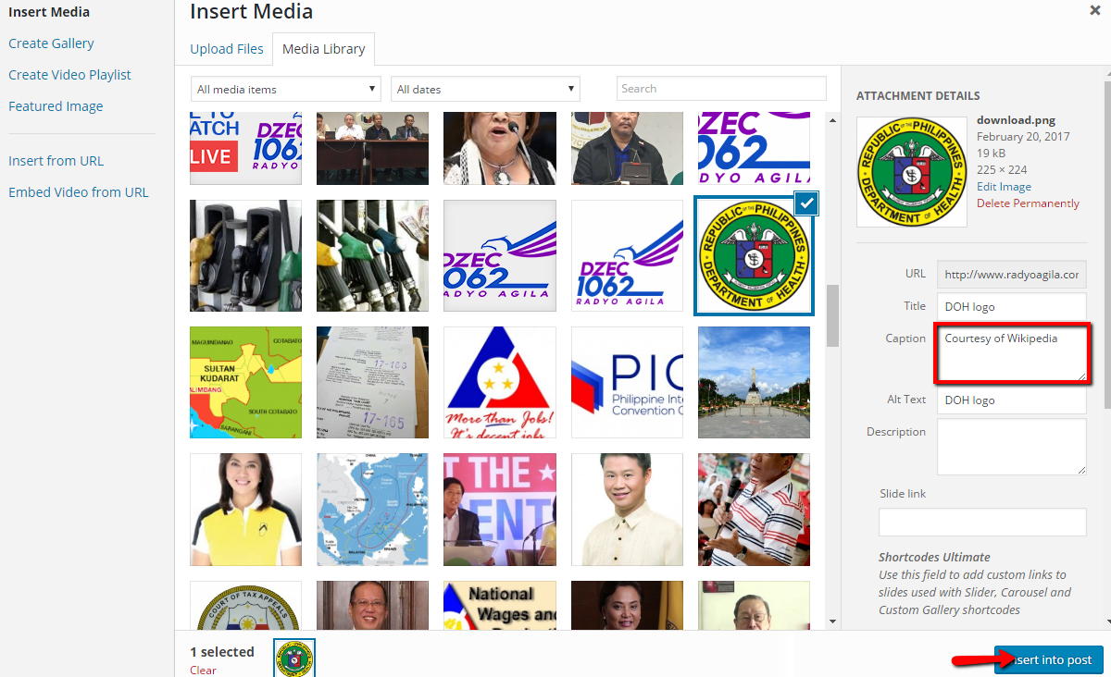Open Create Gallery in sidebar
This screenshot has width=1111, height=677.
pyautogui.click(x=51, y=43)
